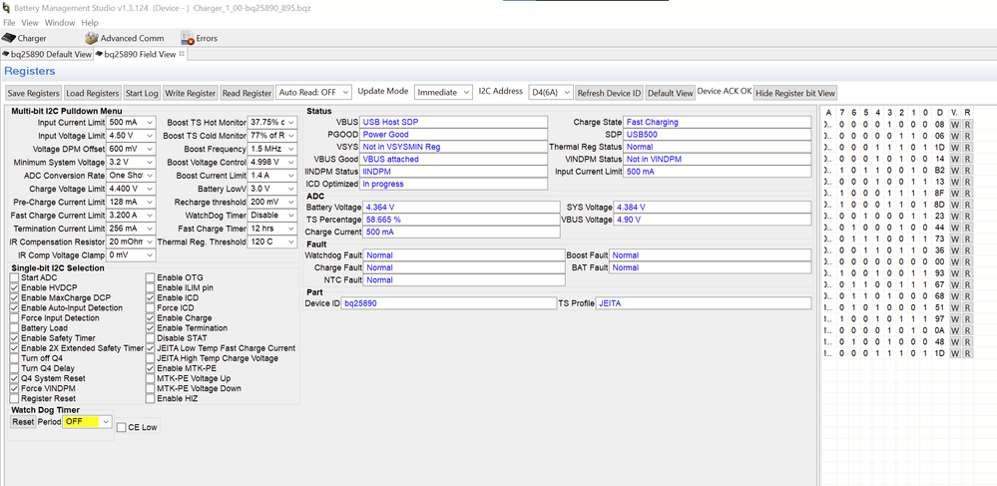997x486 pixels.
Task: Click Refresh Device ID button
Action: click(x=609, y=93)
